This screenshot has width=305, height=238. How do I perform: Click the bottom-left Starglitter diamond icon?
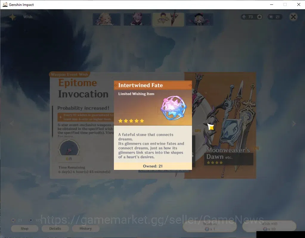(x=31, y=220)
